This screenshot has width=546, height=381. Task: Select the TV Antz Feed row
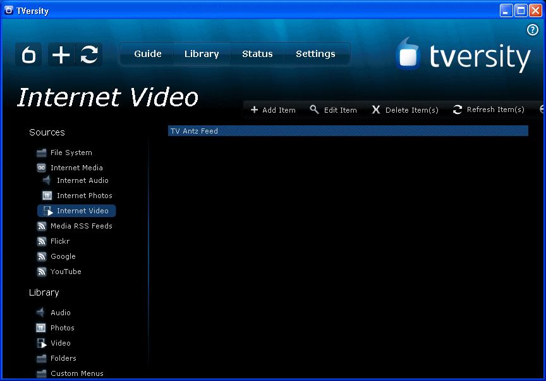pyautogui.click(x=348, y=131)
